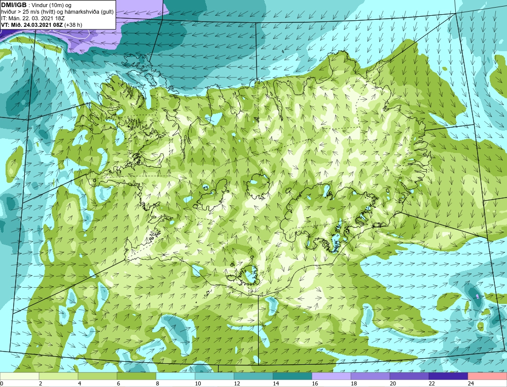Click the legend scale label '24'
This screenshot has width=507, height=387.
click(x=471, y=383)
